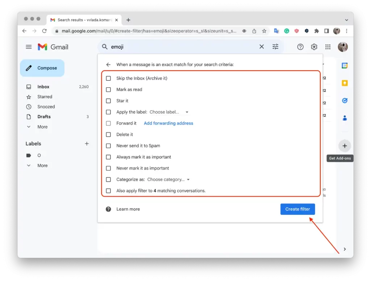Open Google Contacts side panel
371x281 pixels.
[x=345, y=118]
